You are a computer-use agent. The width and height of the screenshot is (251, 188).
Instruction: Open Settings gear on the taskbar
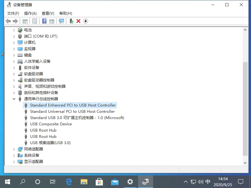pos(130,182)
